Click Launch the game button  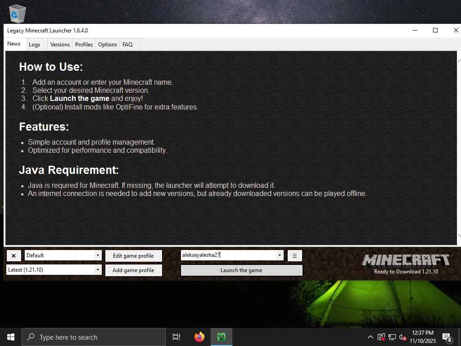[241, 270]
